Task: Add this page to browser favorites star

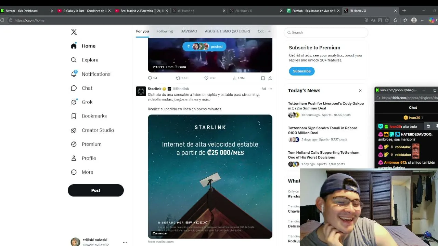Action: (x=387, y=20)
